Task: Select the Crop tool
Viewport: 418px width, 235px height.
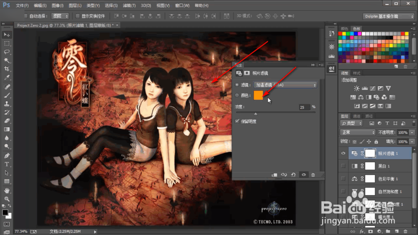Action: [x=7, y=69]
